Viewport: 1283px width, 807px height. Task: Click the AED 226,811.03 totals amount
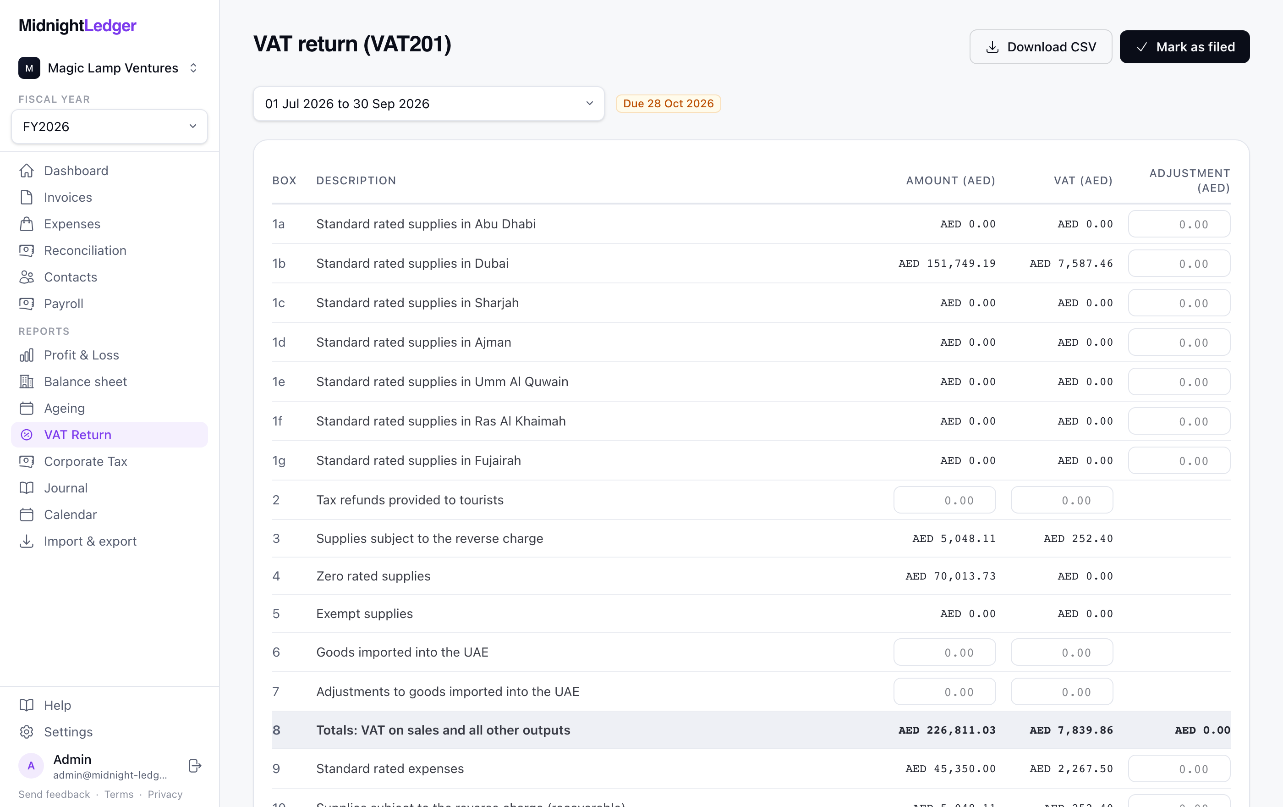tap(947, 730)
